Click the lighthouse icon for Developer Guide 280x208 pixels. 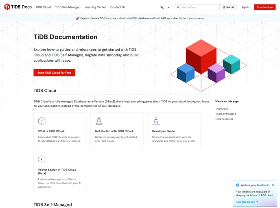pyautogui.click(x=156, y=121)
